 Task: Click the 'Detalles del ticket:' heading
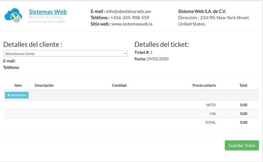162,45
